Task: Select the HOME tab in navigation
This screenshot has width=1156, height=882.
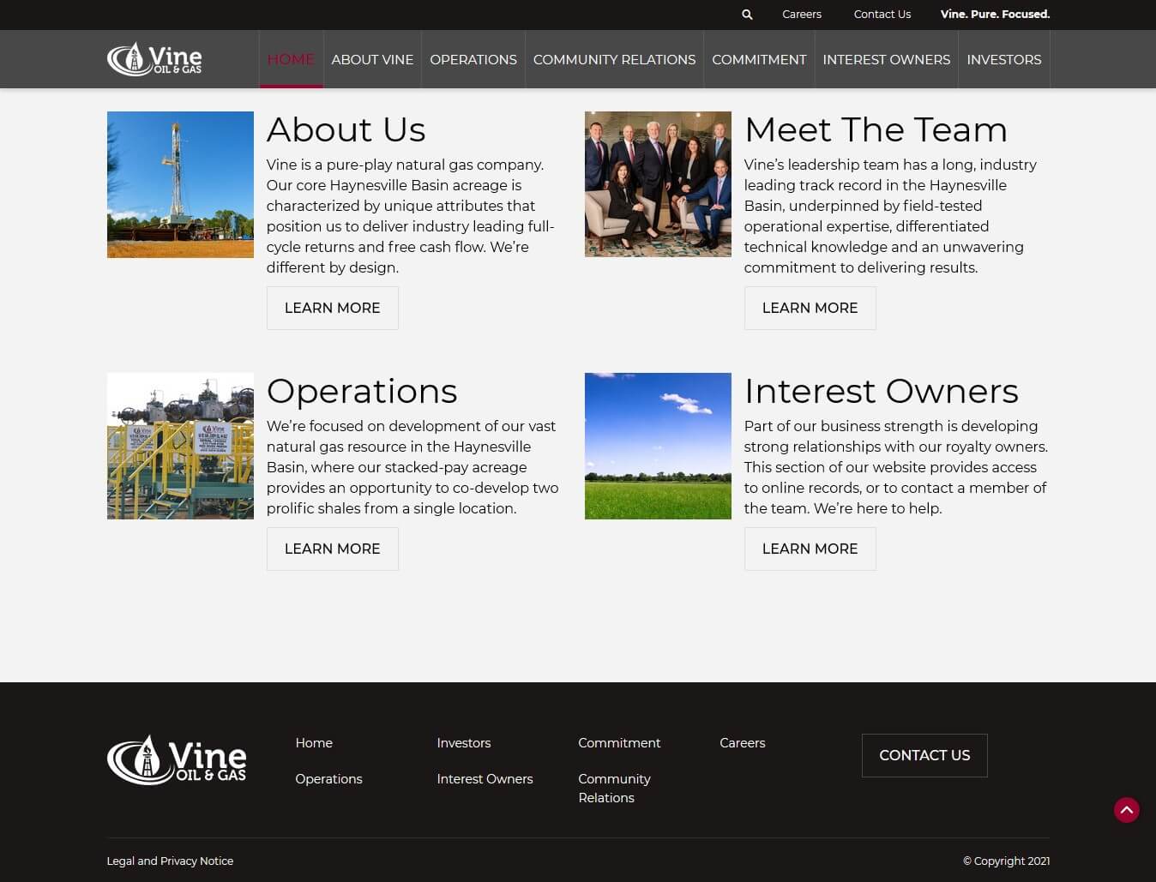Action: (x=291, y=59)
